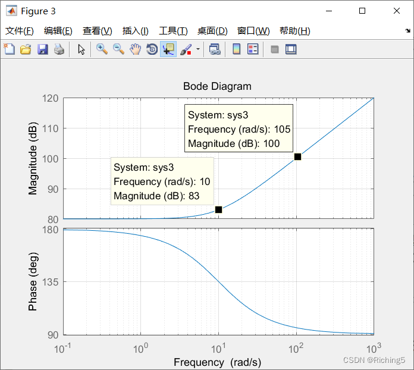Save figure with floppy disk icon

click(x=42, y=49)
